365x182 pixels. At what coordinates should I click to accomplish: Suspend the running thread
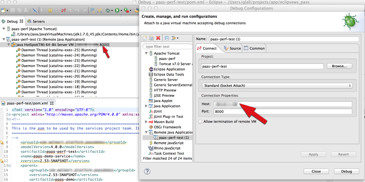50,10
